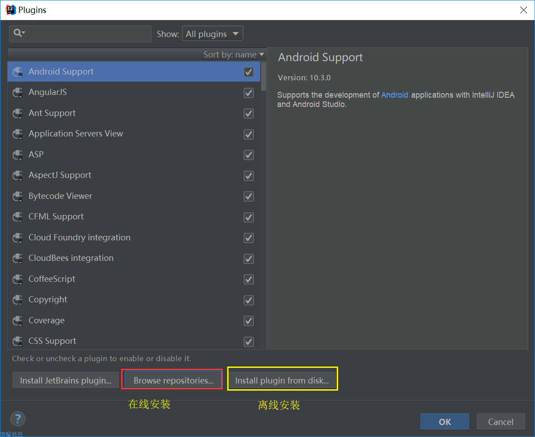The image size is (535, 437).
Task: Select the CFML Support row
Action: pyautogui.click(x=134, y=217)
